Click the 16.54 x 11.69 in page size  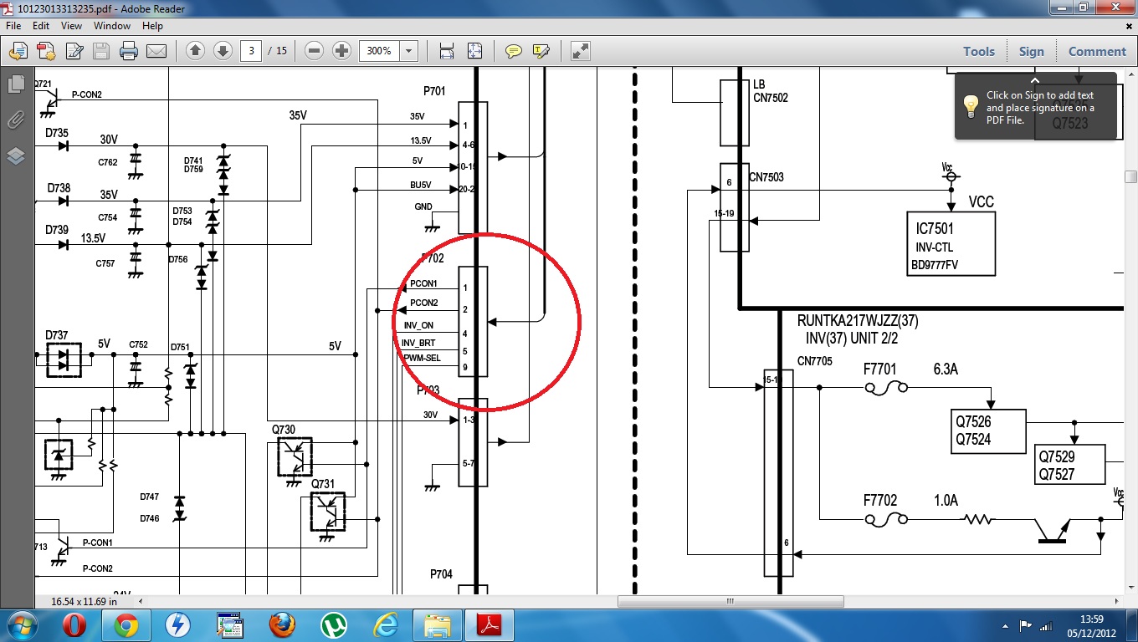pyautogui.click(x=85, y=601)
